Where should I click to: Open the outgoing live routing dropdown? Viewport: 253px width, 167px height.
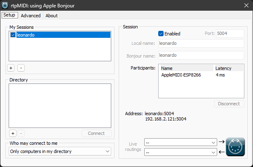pyautogui.click(x=180, y=142)
